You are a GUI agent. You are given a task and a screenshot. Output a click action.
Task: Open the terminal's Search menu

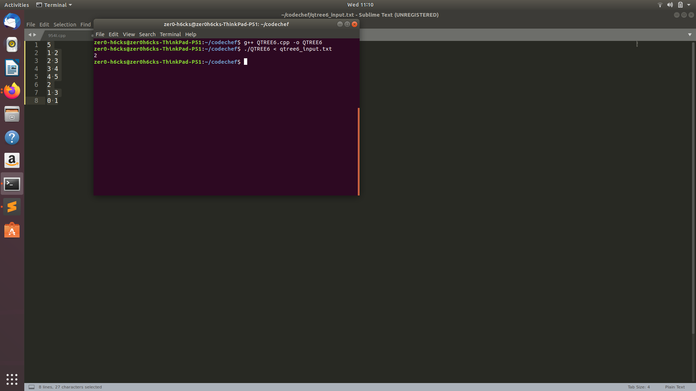coord(147,34)
